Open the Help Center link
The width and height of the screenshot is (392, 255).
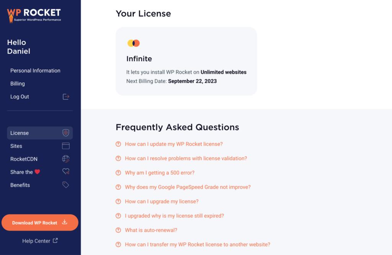click(x=36, y=241)
